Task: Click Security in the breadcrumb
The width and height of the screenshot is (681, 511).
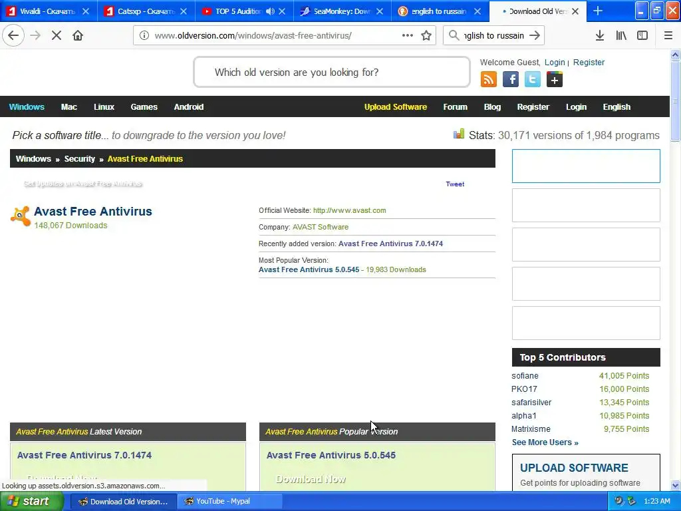Action: 80,158
